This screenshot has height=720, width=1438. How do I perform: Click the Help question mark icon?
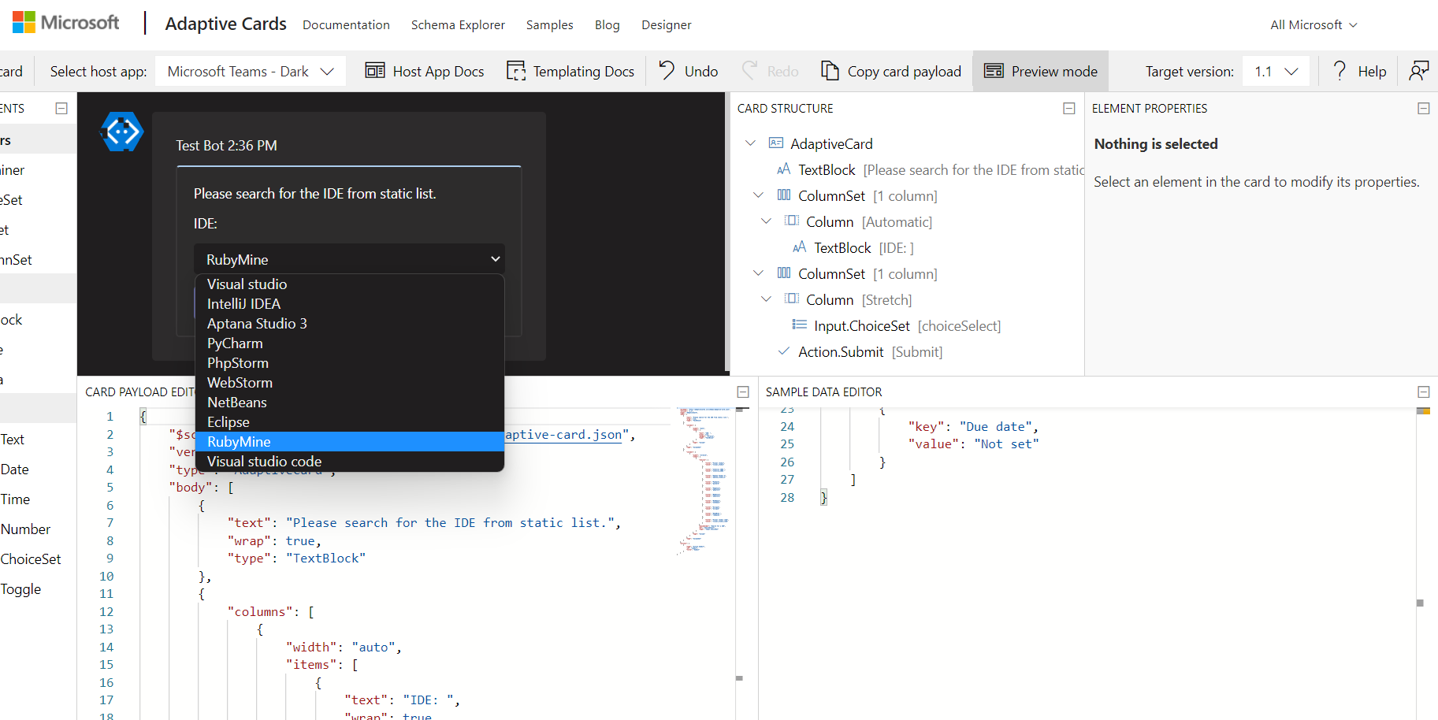tap(1339, 71)
